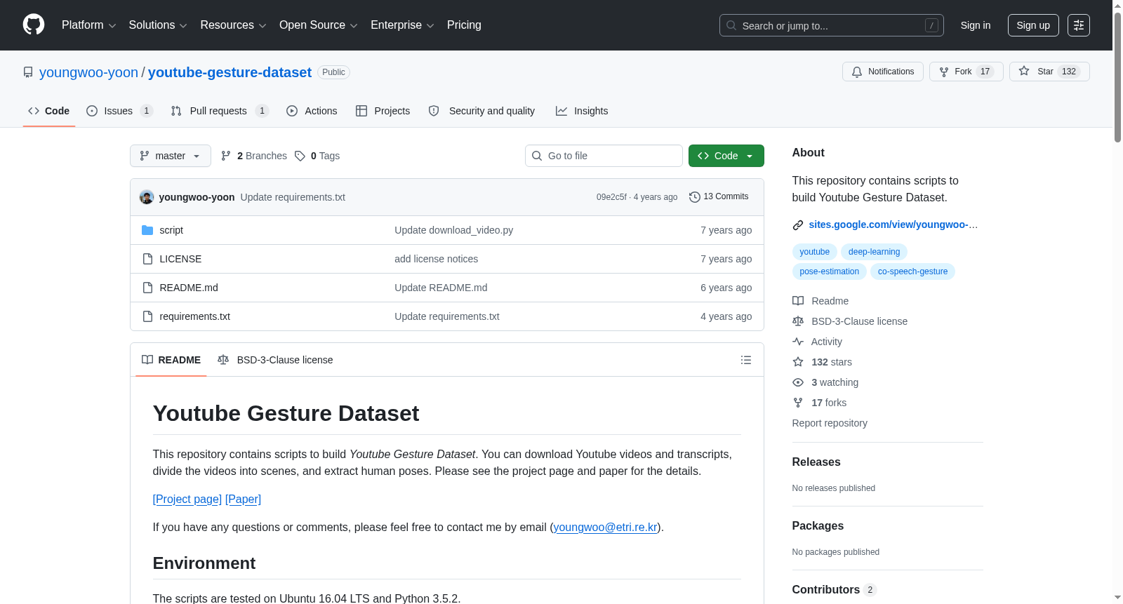This screenshot has width=1123, height=604.
Task: Open the 13 Commits link
Action: pos(719,197)
